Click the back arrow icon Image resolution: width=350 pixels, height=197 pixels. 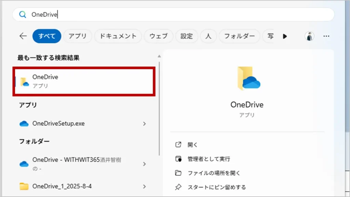pyautogui.click(x=23, y=36)
